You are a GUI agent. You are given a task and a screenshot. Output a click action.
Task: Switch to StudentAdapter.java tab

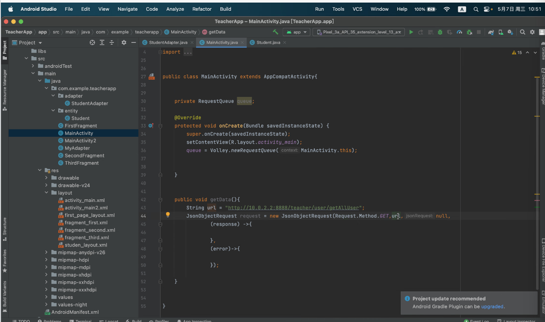168,42
